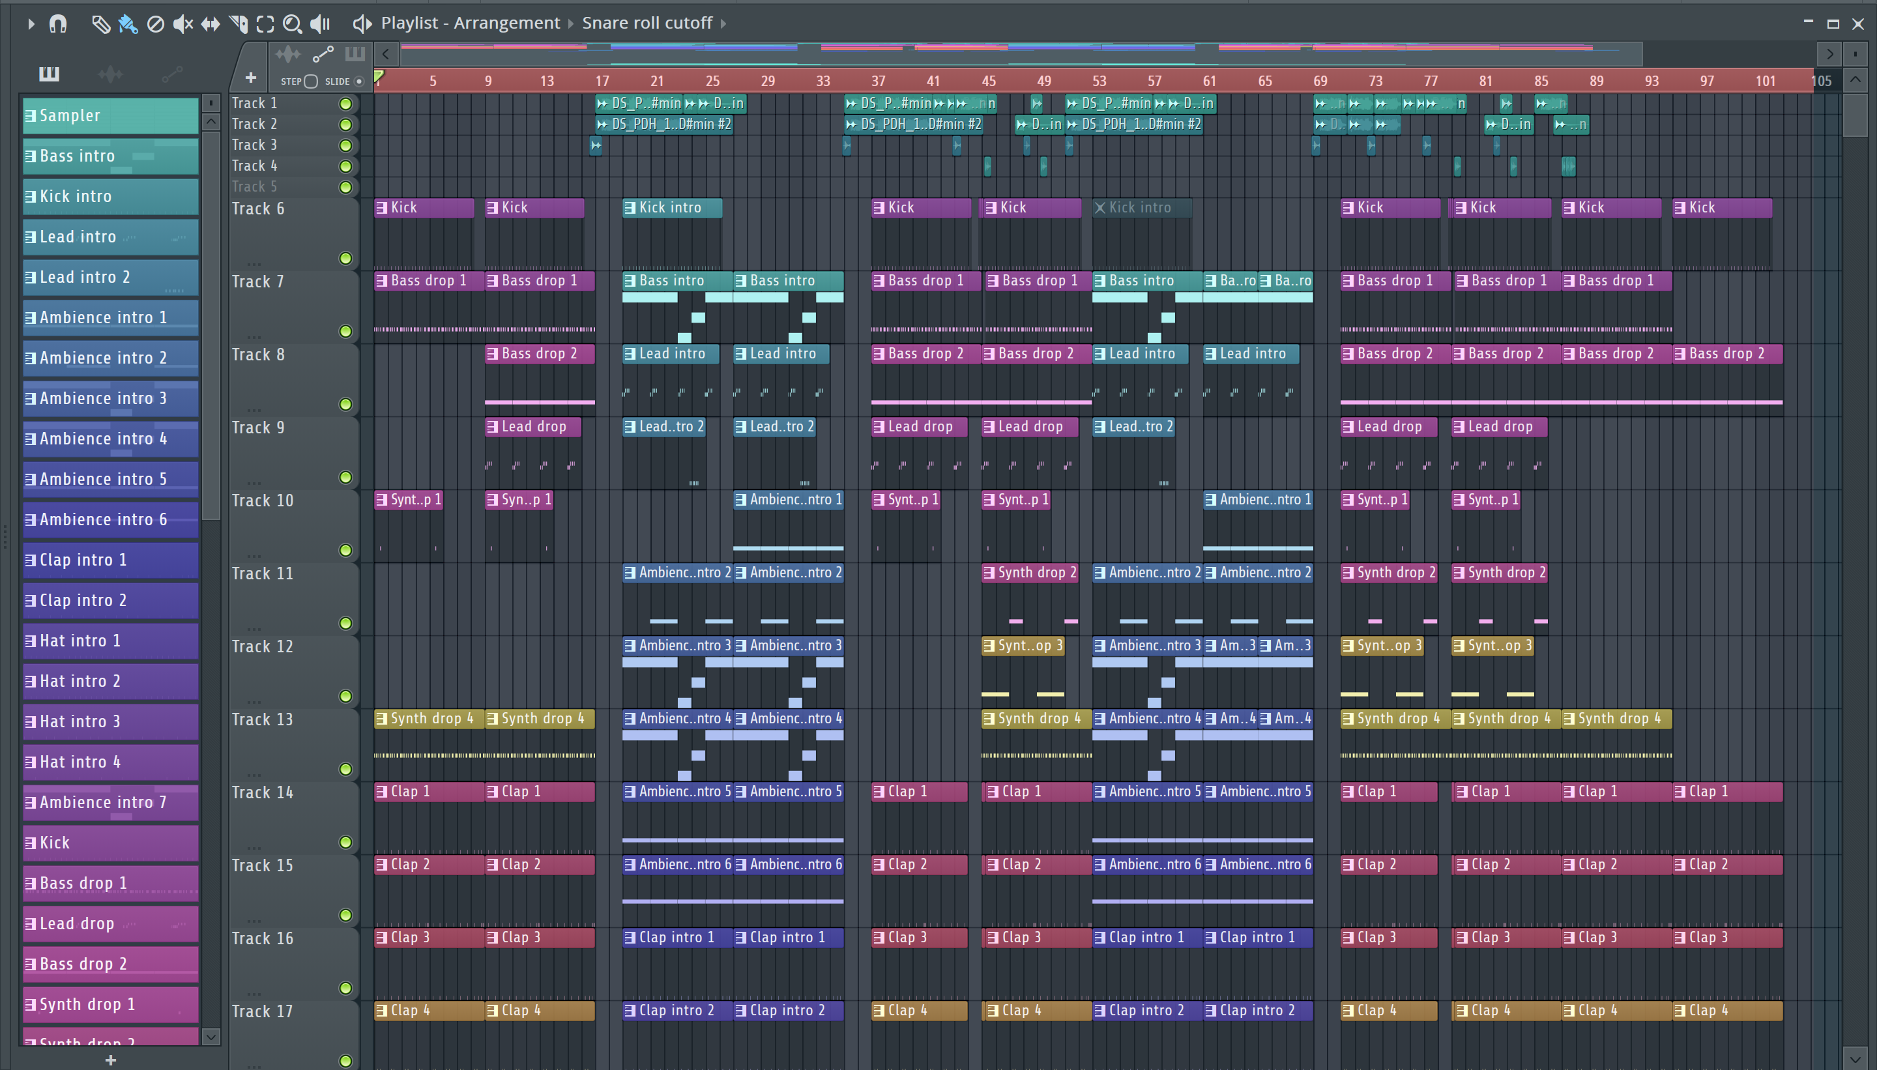Select the Playback speaker tool
The width and height of the screenshot is (1877, 1070).
tap(320, 24)
